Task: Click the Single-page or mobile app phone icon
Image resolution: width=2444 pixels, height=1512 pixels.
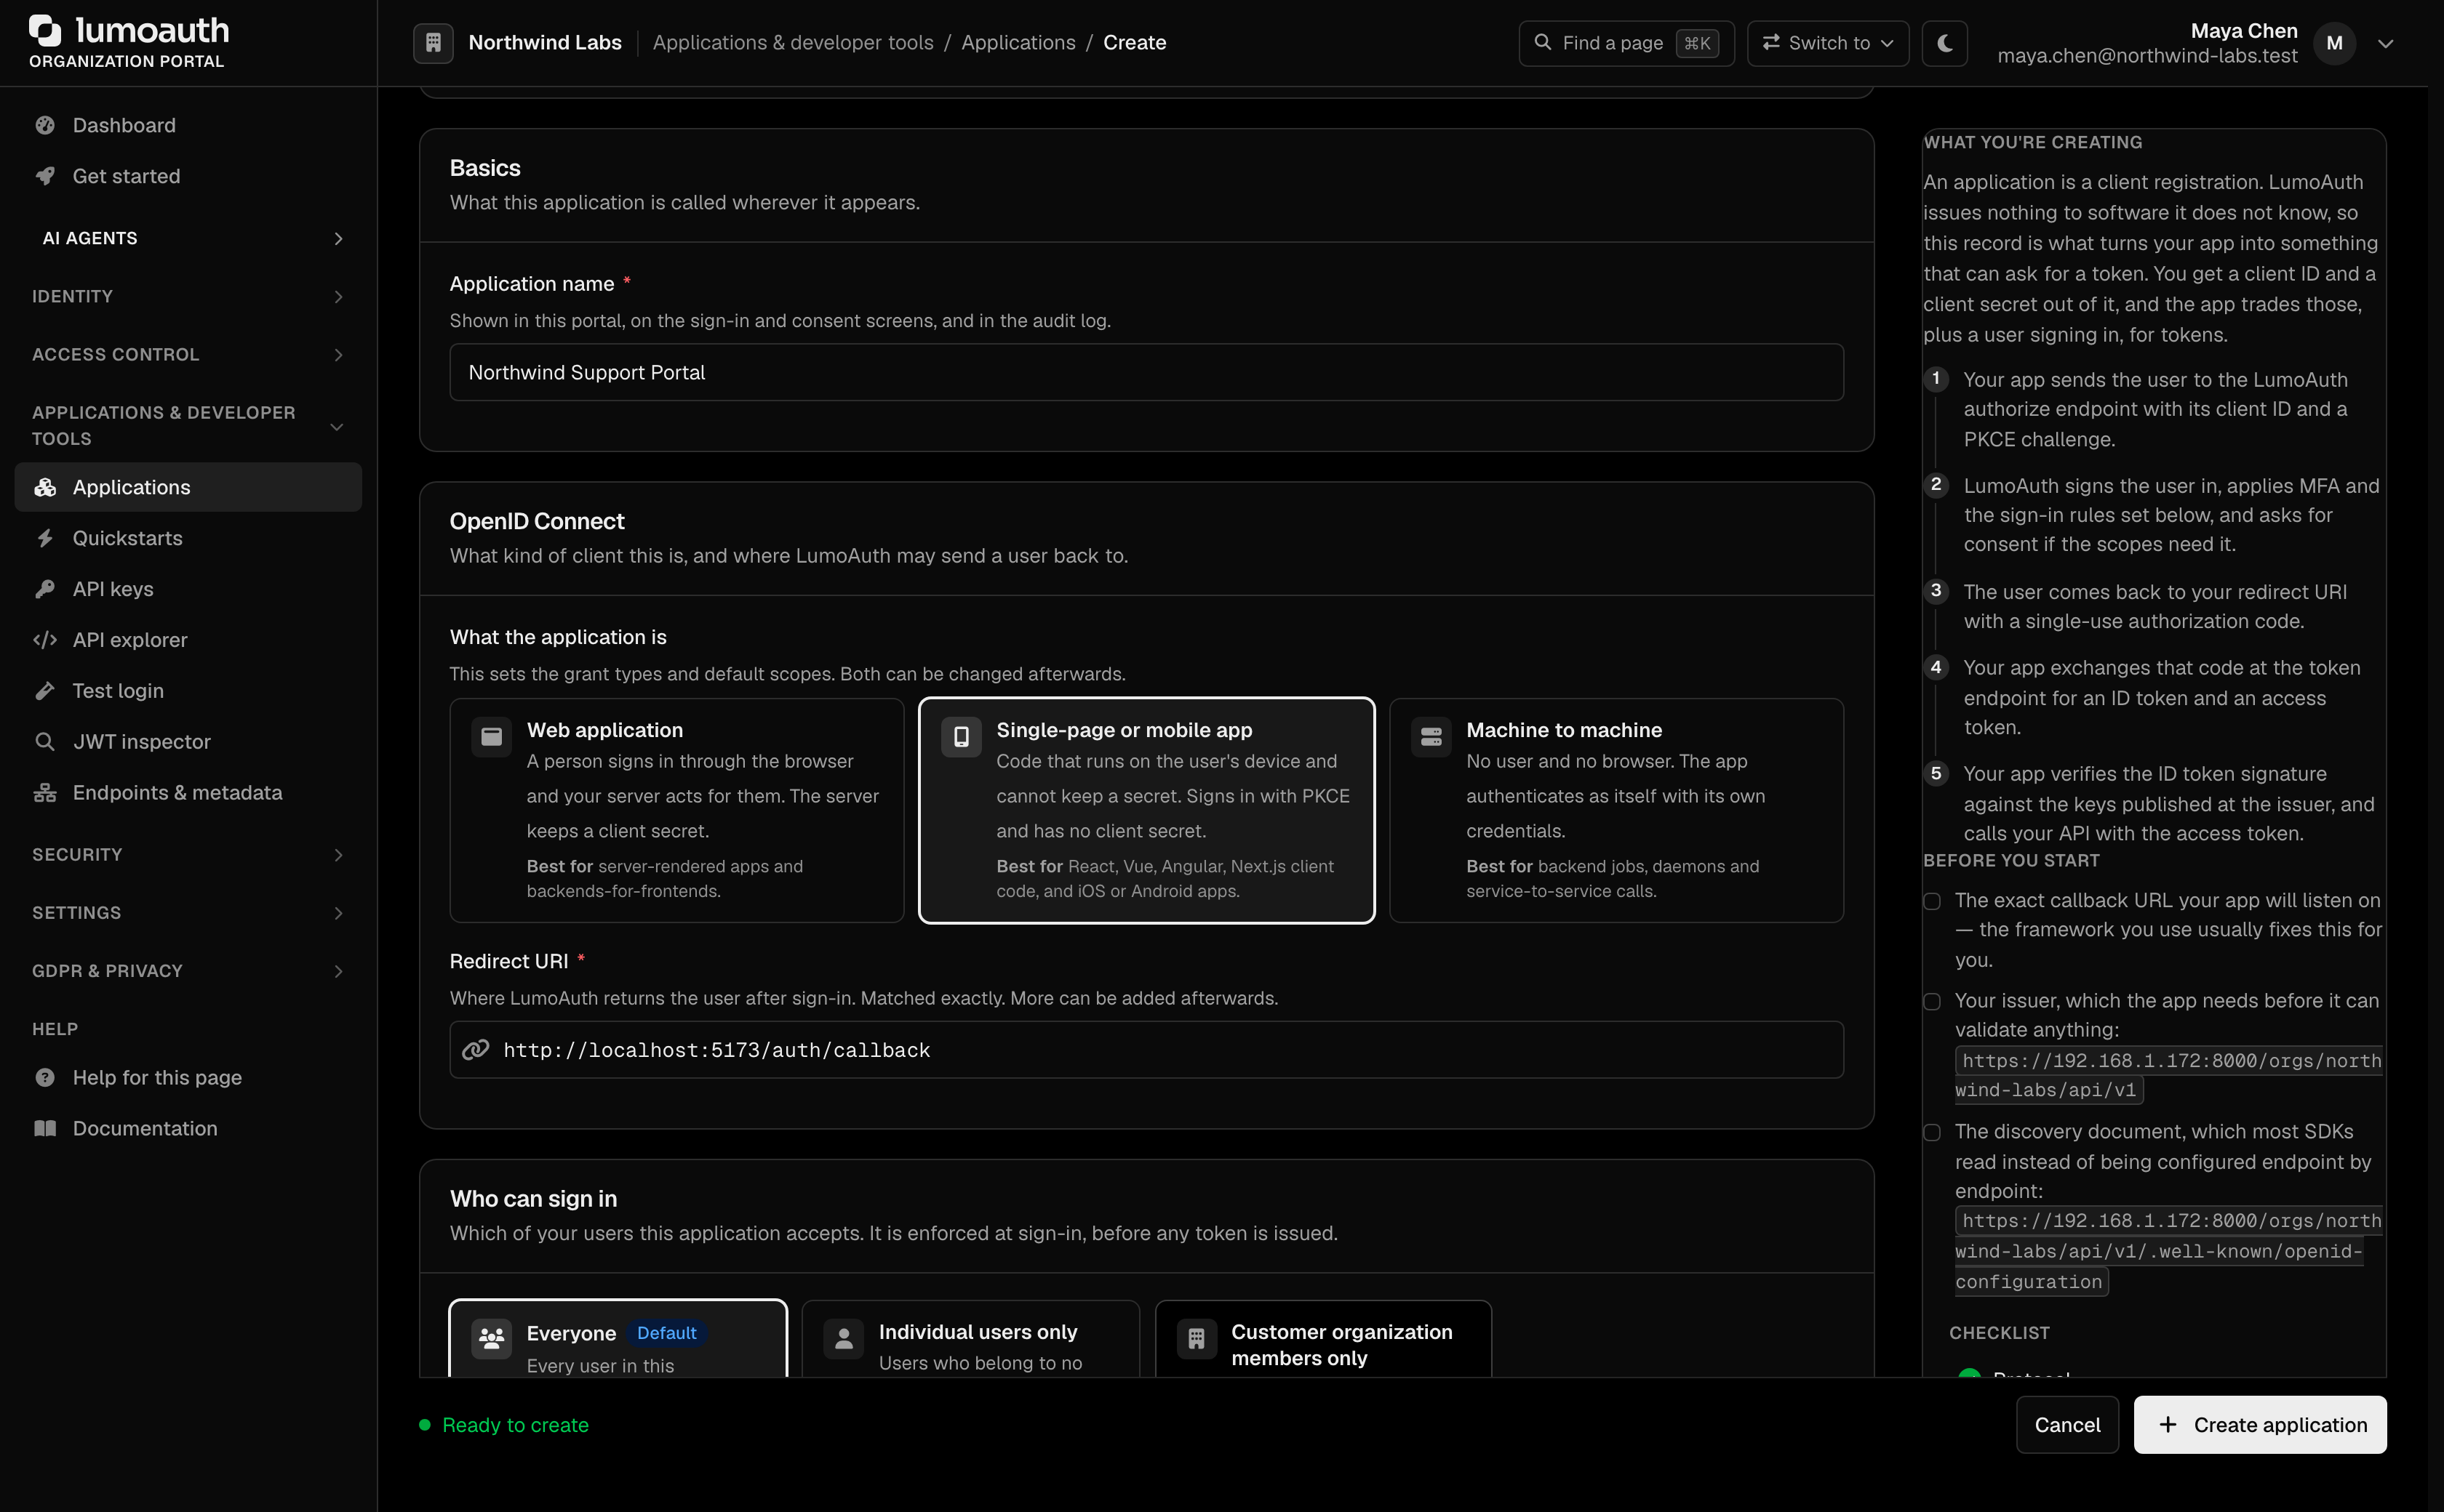Action: (962, 737)
